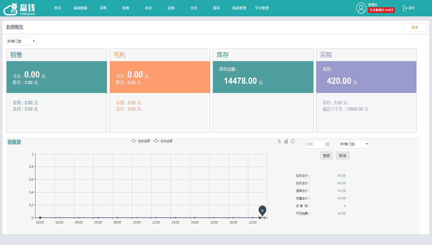Click into the 日期 input field
Viewport: 432px width, 245px height.
click(317, 144)
